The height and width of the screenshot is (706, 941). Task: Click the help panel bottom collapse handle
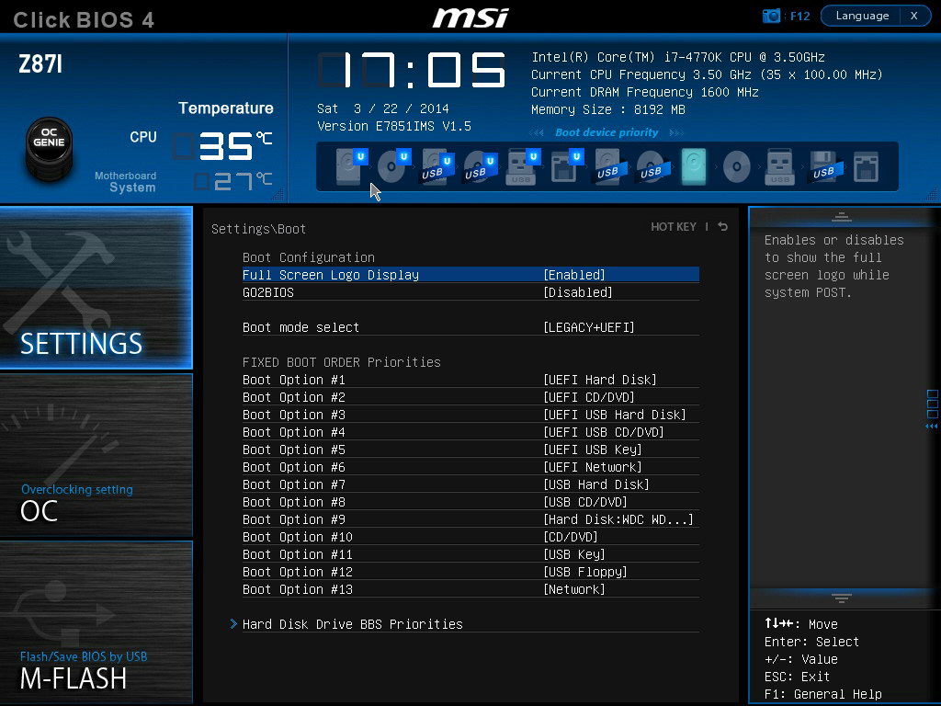tap(841, 598)
